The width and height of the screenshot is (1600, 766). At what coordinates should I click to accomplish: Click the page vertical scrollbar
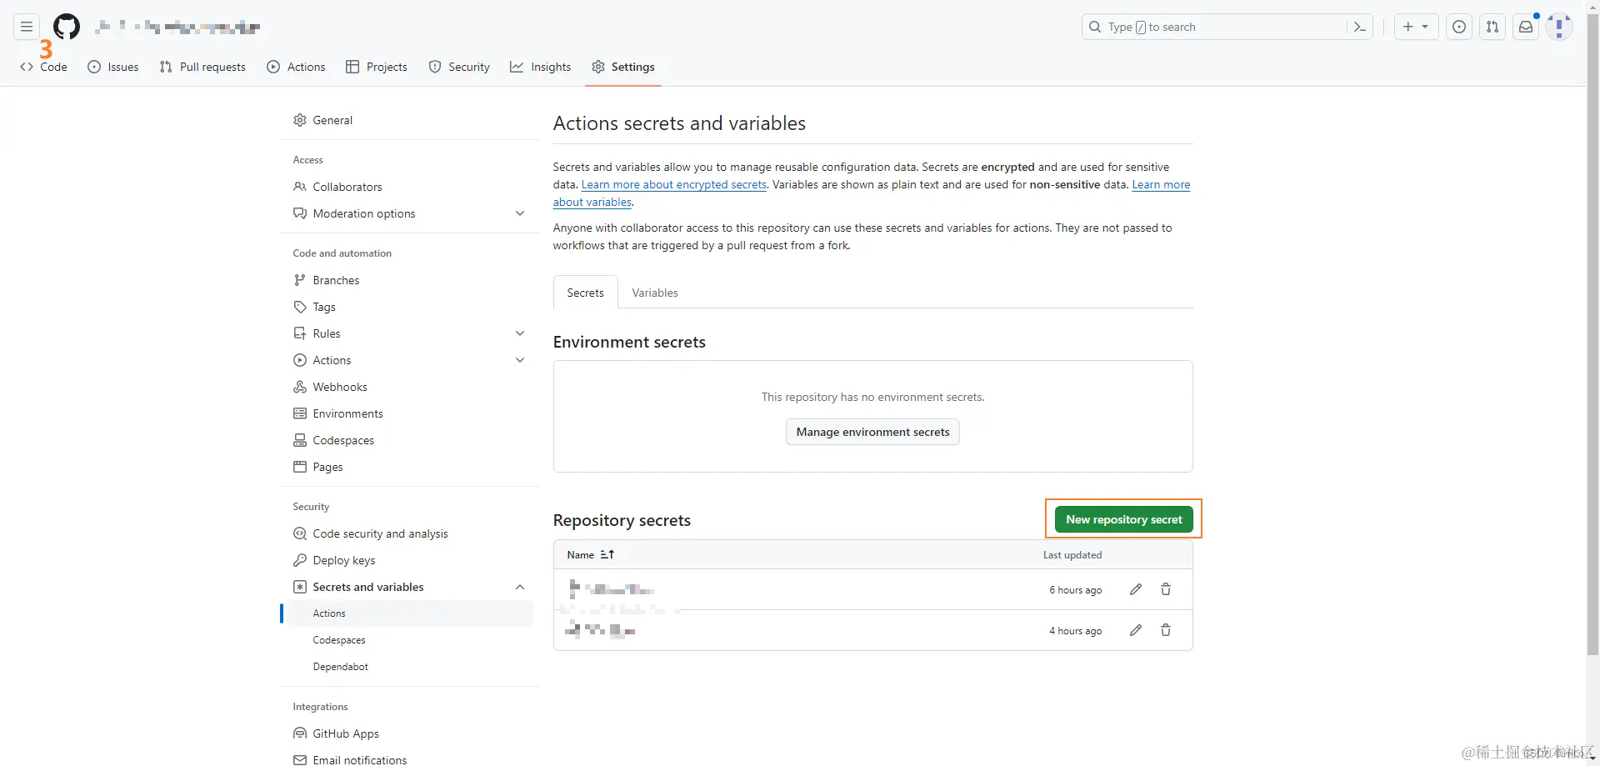[x=1592, y=333]
